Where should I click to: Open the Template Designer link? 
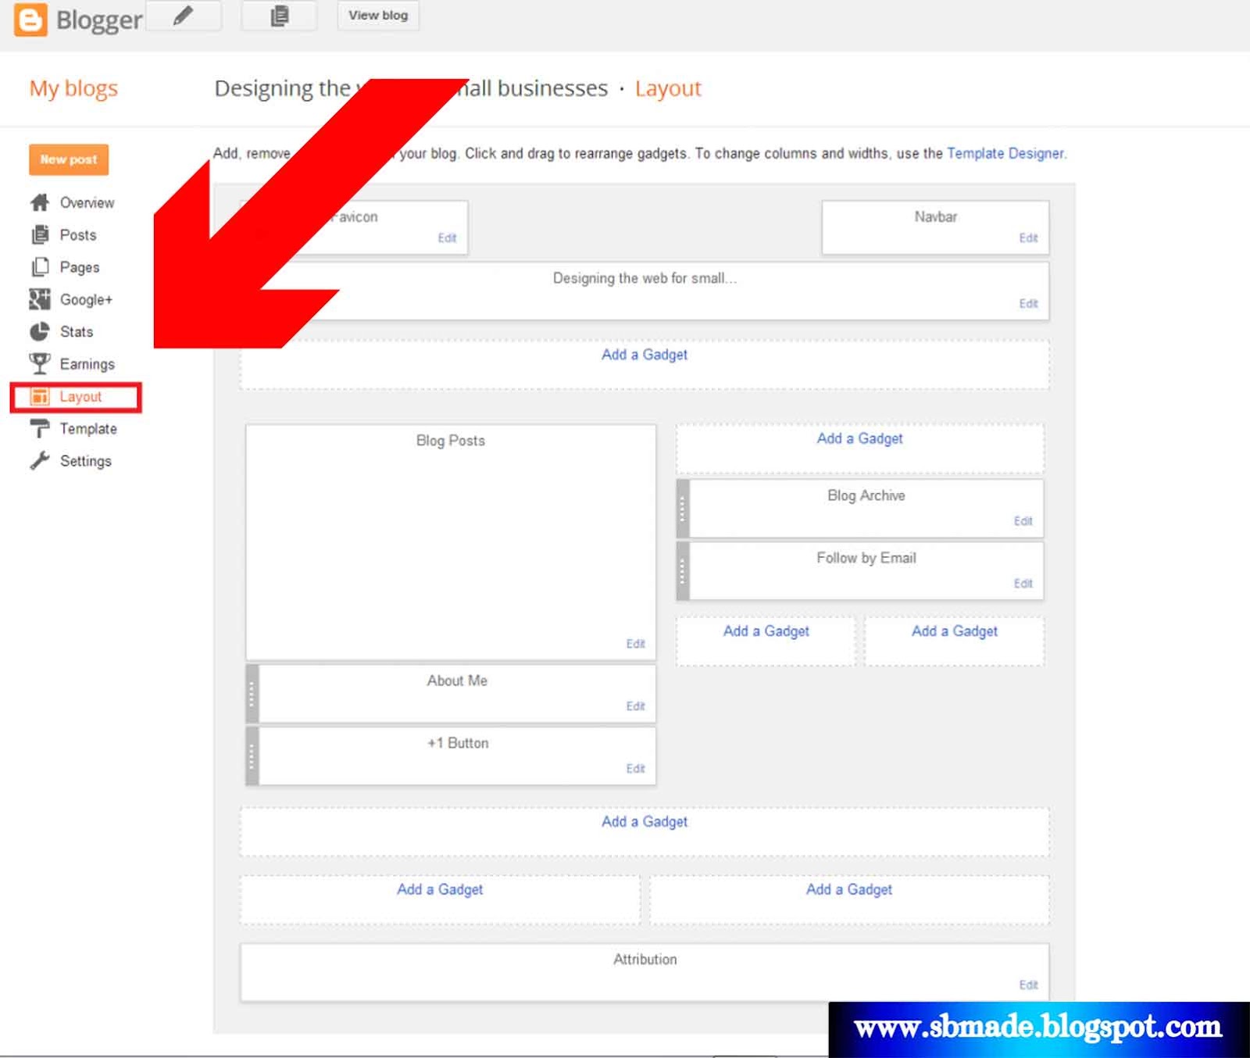tap(1005, 153)
